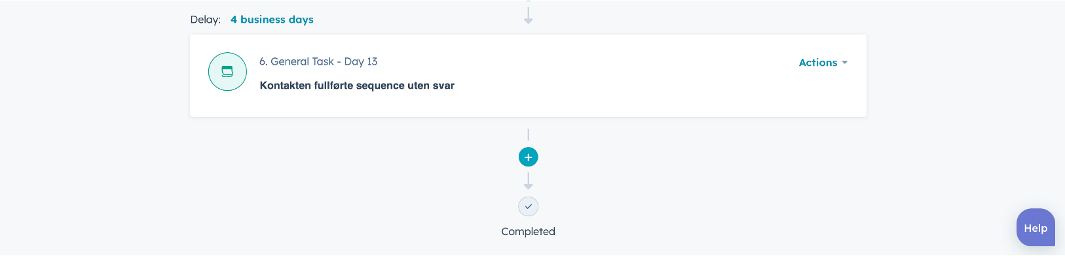The height and width of the screenshot is (256, 1065).
Task: Open the Help widget
Action: tap(1036, 228)
